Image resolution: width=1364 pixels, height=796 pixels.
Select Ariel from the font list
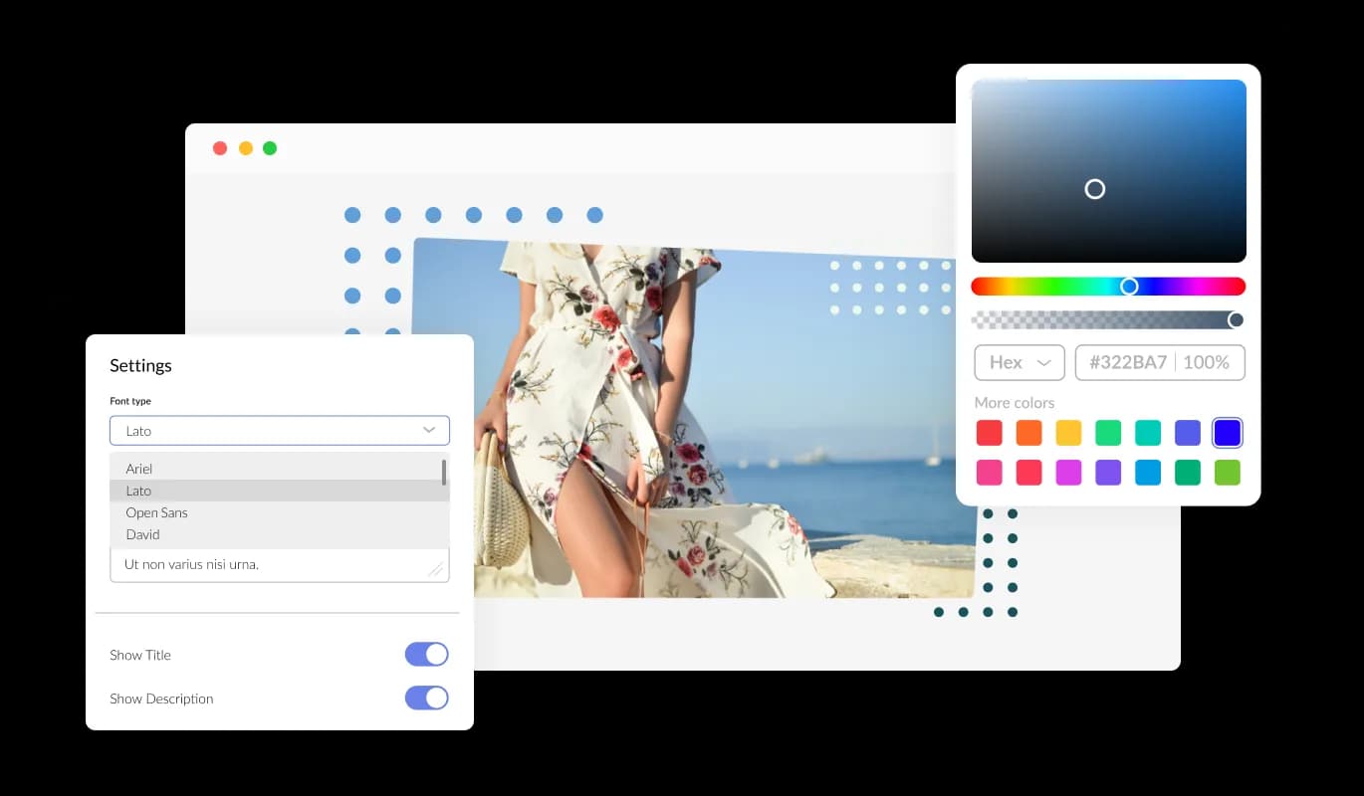click(139, 469)
